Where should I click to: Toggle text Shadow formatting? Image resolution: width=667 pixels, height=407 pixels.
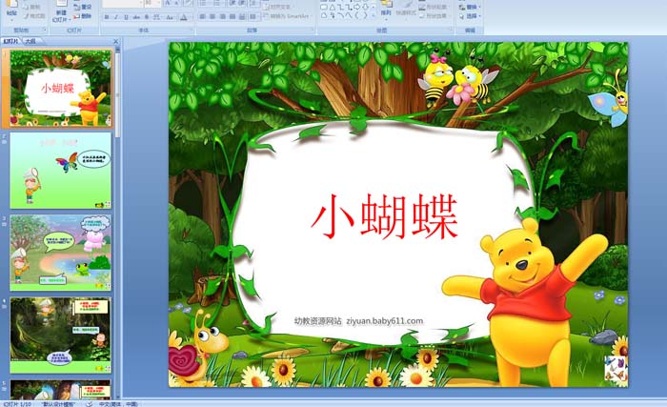[147, 17]
